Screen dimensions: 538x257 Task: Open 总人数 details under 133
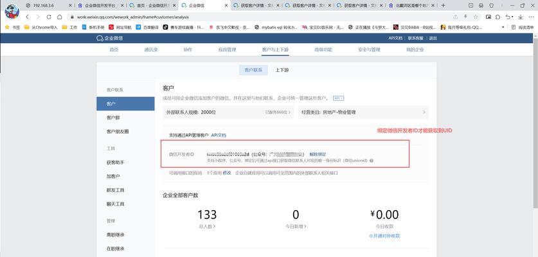(207, 226)
